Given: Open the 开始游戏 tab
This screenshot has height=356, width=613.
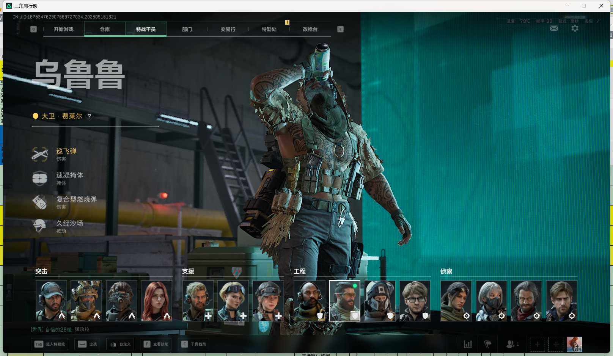Looking at the screenshot, I should (x=64, y=29).
